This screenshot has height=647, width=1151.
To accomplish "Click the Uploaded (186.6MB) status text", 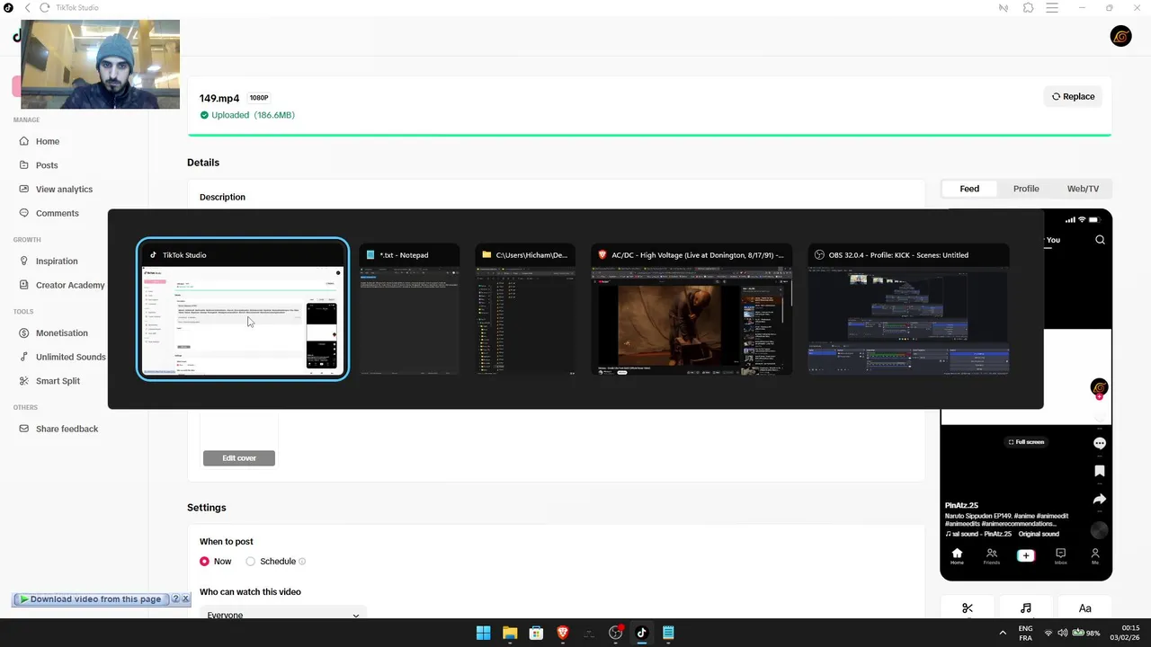I will (x=253, y=115).
